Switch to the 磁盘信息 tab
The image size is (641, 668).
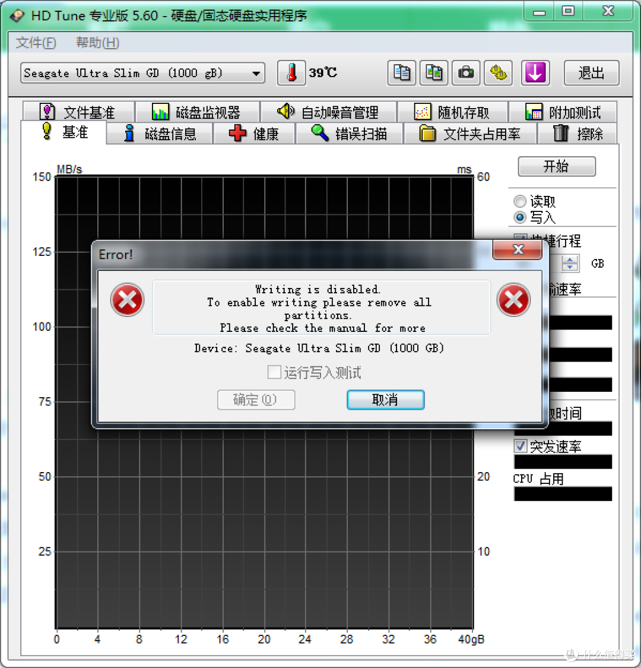click(x=160, y=134)
